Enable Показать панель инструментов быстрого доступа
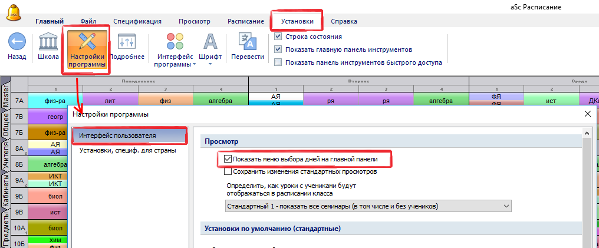This screenshot has width=599, height=248. tap(278, 62)
